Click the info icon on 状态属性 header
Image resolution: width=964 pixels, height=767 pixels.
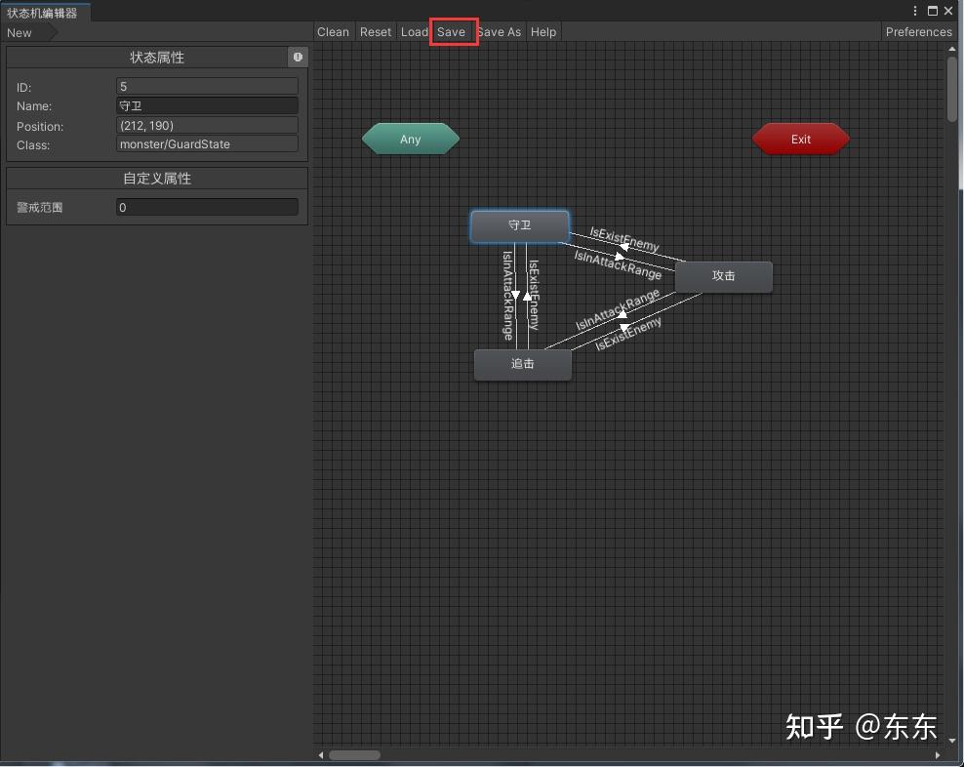(298, 57)
